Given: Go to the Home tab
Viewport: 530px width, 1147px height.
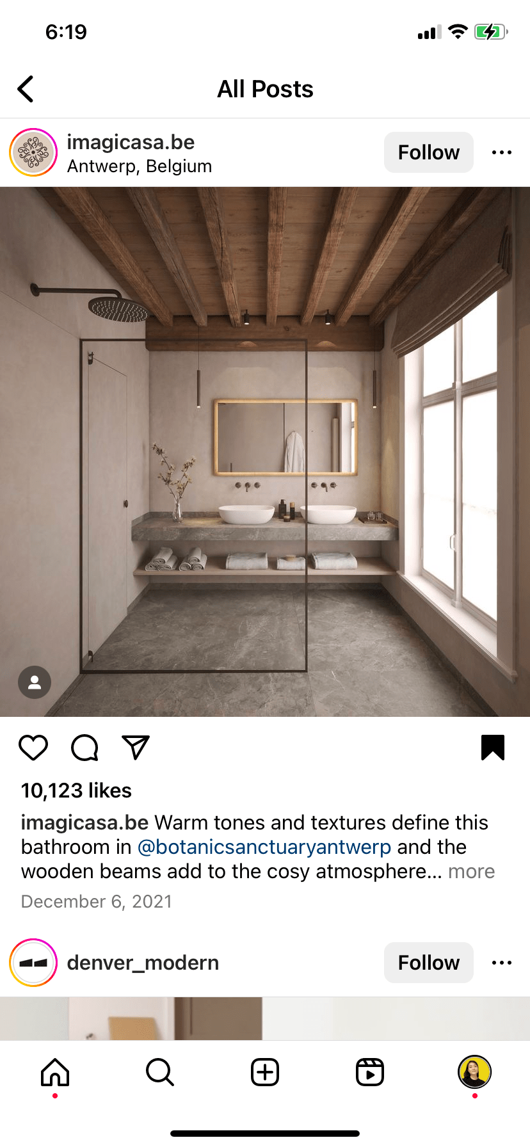Looking at the screenshot, I should coord(55,1072).
